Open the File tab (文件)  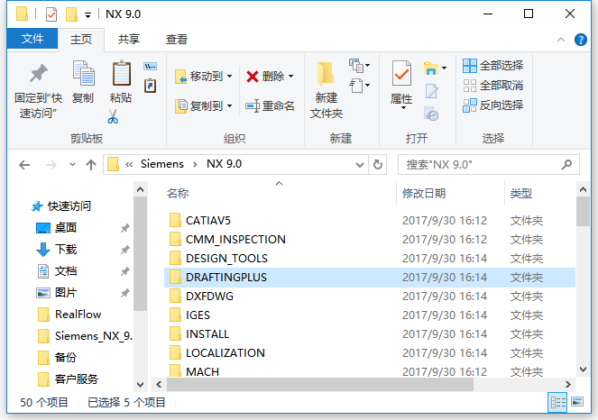point(32,39)
